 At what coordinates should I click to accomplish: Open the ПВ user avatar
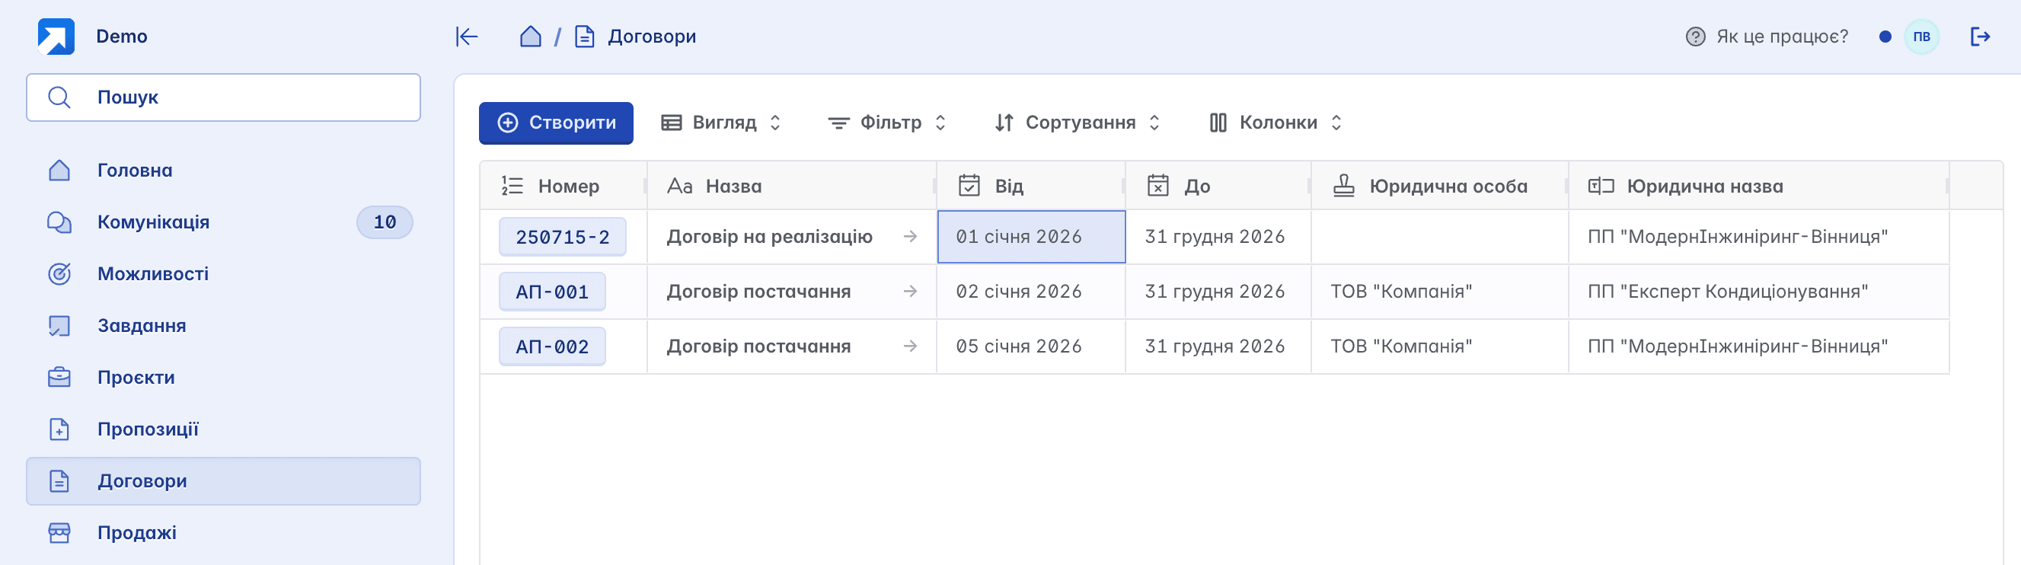tap(1921, 36)
